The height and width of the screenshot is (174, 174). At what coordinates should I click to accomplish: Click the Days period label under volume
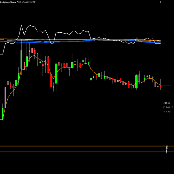click(167, 112)
